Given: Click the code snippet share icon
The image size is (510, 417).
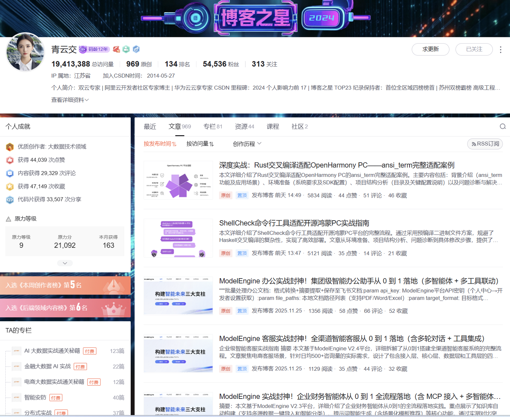Looking at the screenshot, I should coord(10,200).
